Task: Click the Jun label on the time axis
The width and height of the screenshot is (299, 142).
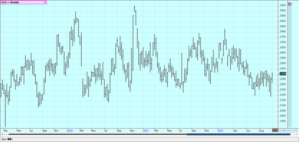Action: (248, 131)
